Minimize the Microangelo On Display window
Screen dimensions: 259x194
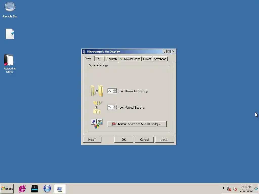[x=164, y=52]
